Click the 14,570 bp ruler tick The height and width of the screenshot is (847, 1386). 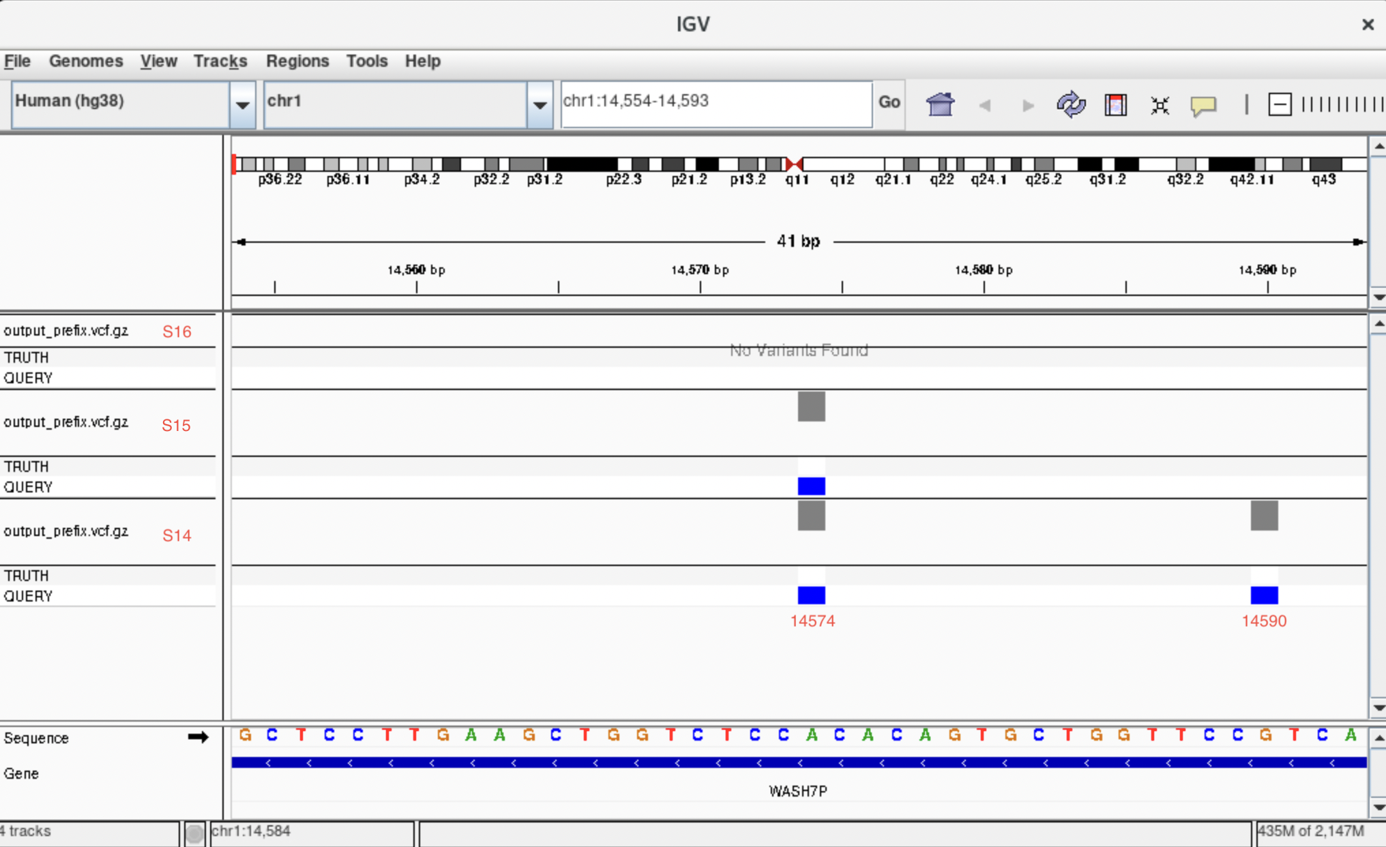(701, 286)
